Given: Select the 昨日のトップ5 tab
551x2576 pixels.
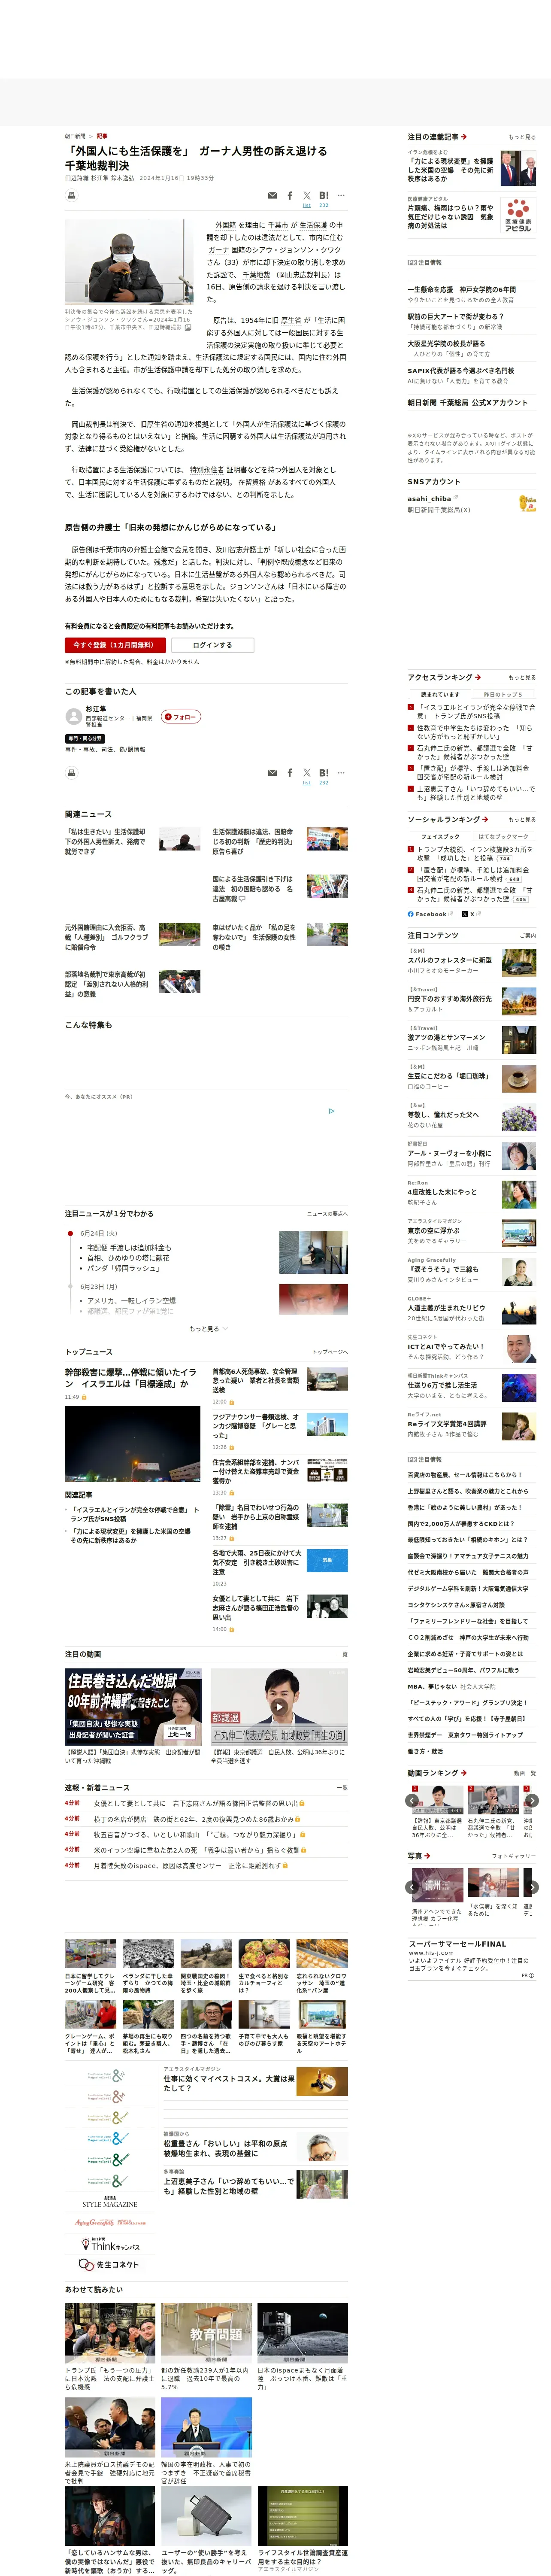Looking at the screenshot, I should (x=503, y=694).
